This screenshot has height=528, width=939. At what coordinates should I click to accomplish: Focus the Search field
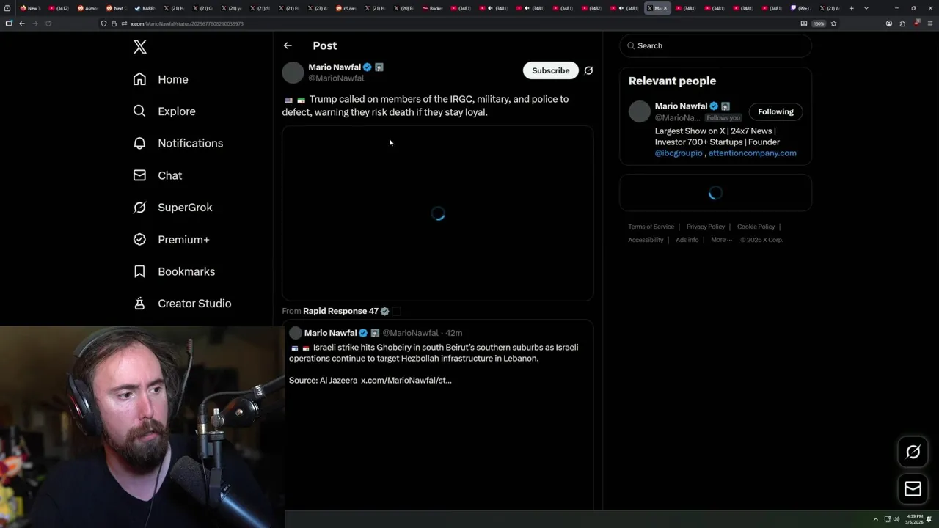(x=715, y=45)
